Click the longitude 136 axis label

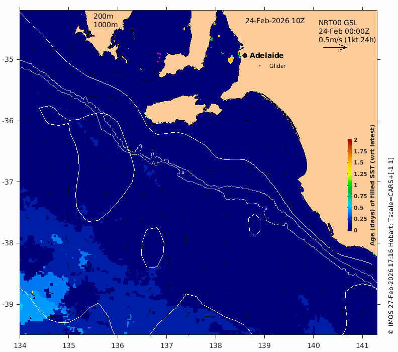(x=118, y=345)
